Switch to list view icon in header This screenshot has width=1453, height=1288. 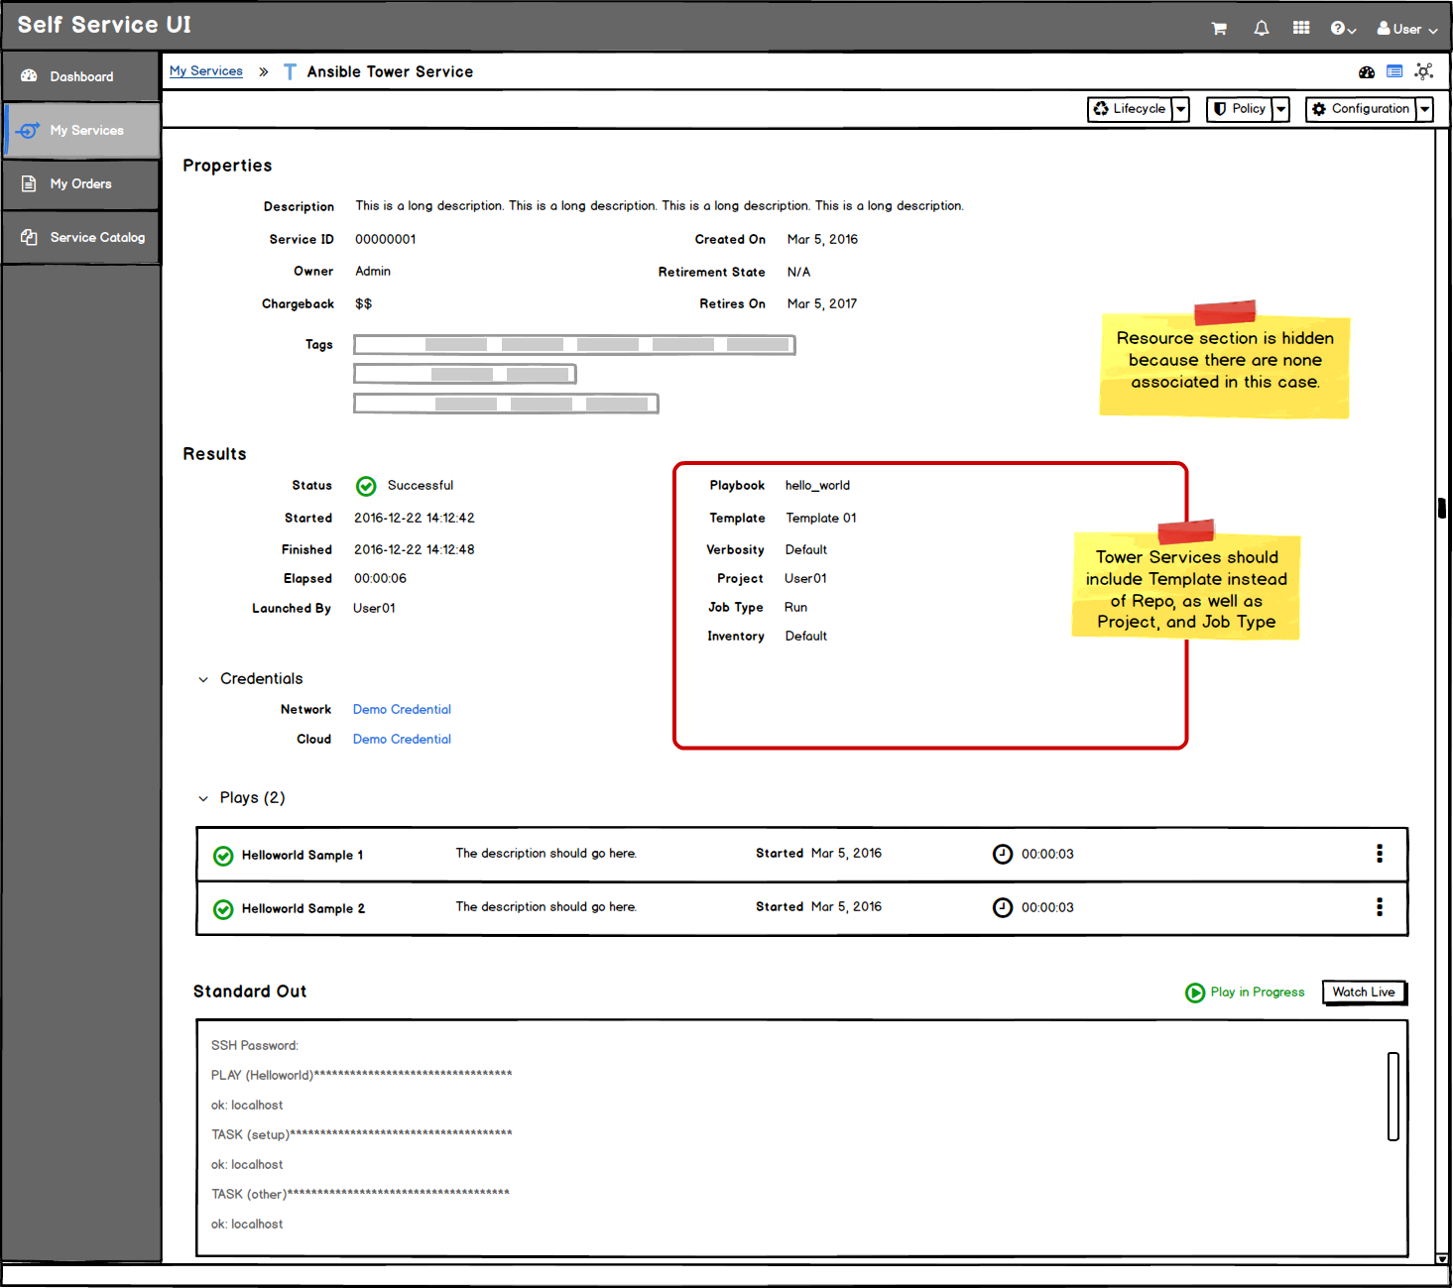(x=1394, y=71)
